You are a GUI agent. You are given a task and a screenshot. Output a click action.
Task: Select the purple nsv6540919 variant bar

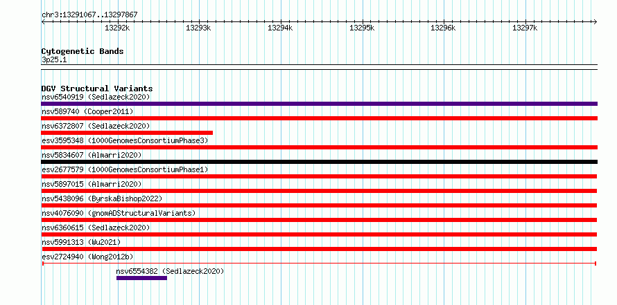(319, 104)
